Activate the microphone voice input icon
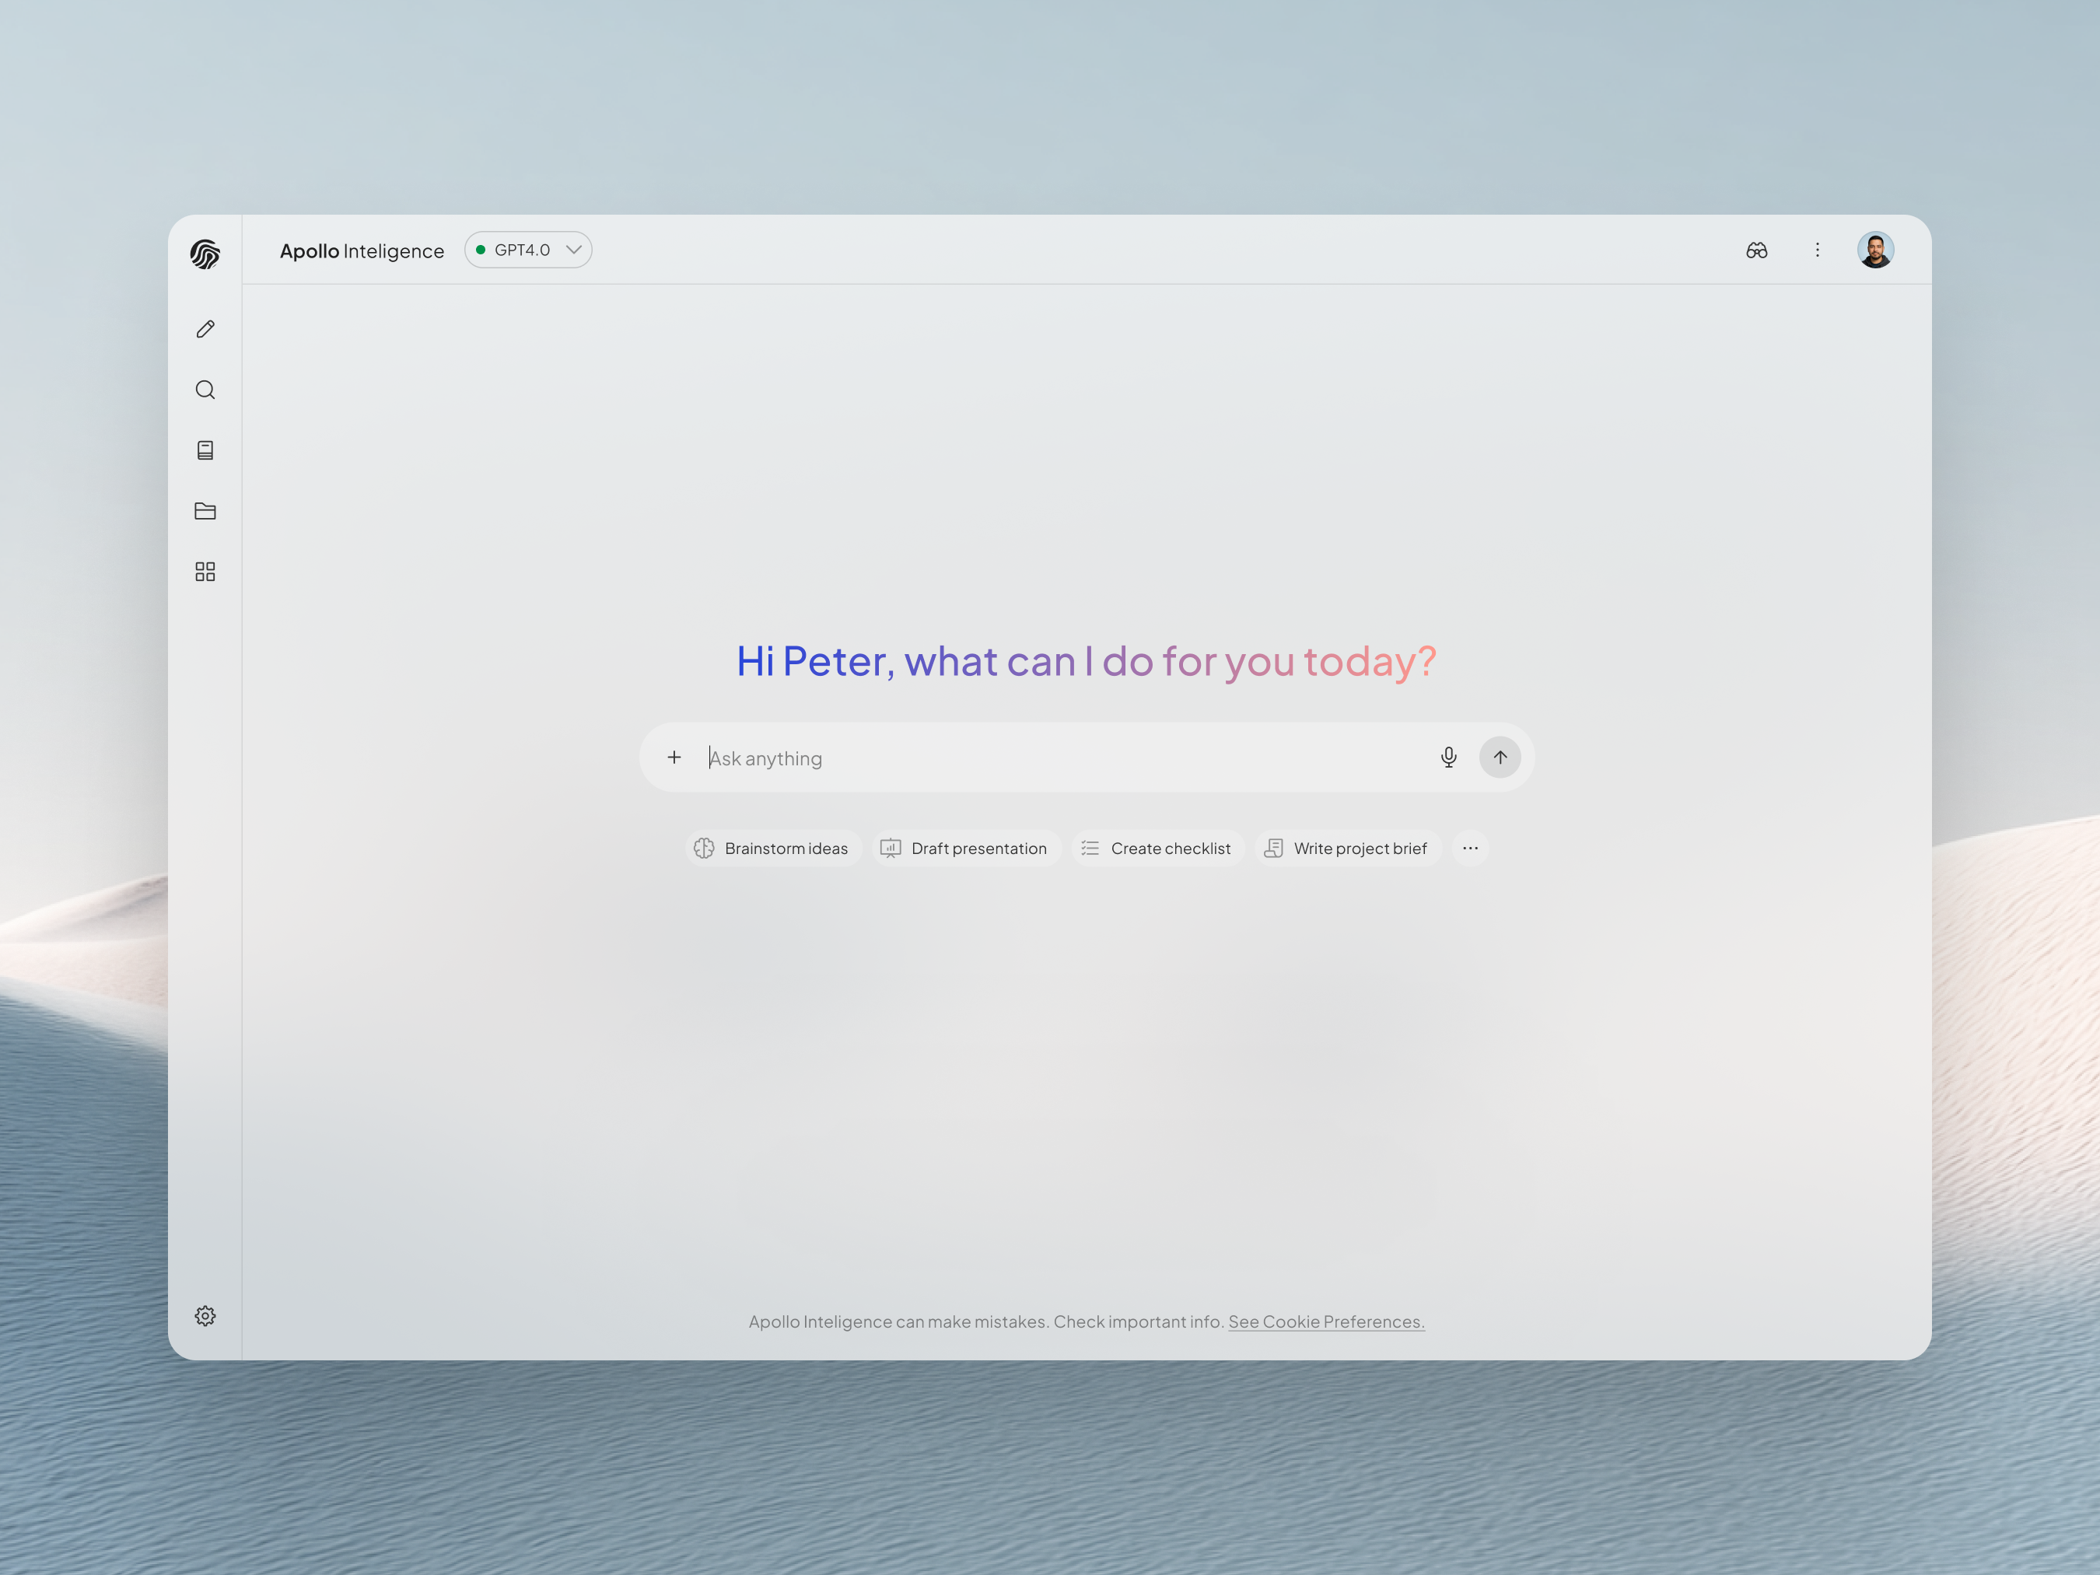This screenshot has height=1575, width=2100. [x=1449, y=757]
